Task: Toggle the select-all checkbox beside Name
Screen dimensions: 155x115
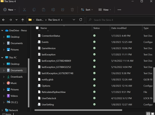Action: [37, 28]
